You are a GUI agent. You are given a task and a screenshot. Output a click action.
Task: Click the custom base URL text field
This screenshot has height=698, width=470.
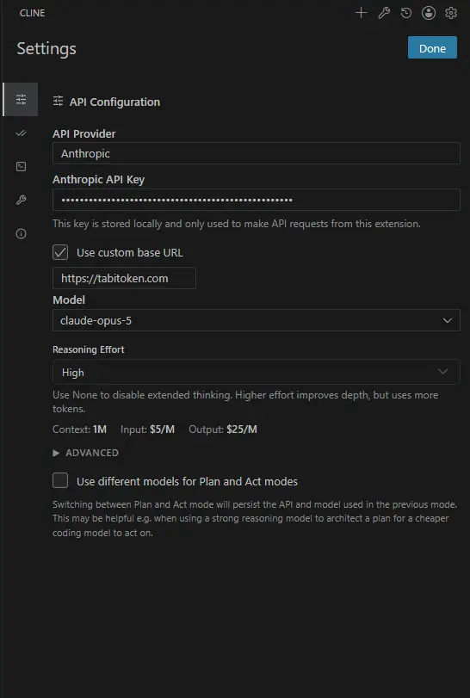[124, 278]
